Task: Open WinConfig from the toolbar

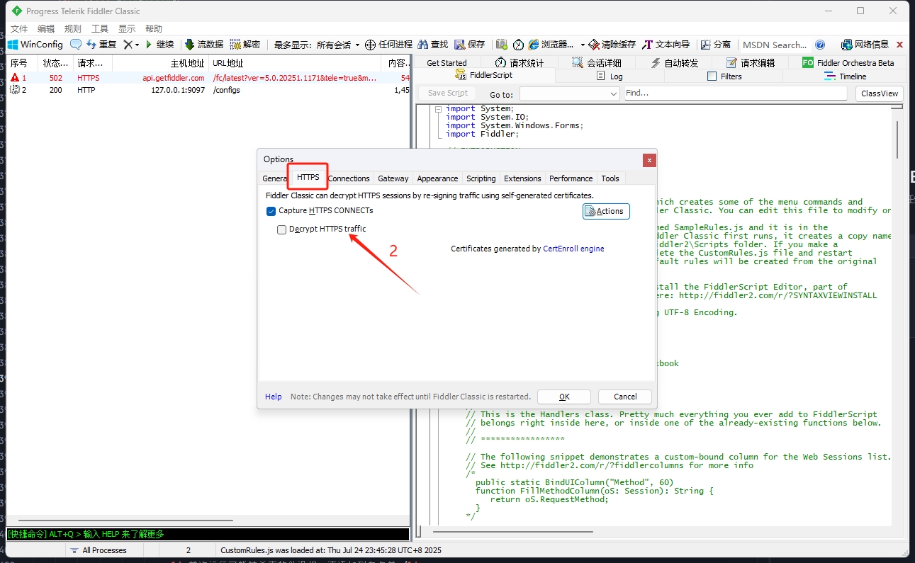Action: coord(35,44)
